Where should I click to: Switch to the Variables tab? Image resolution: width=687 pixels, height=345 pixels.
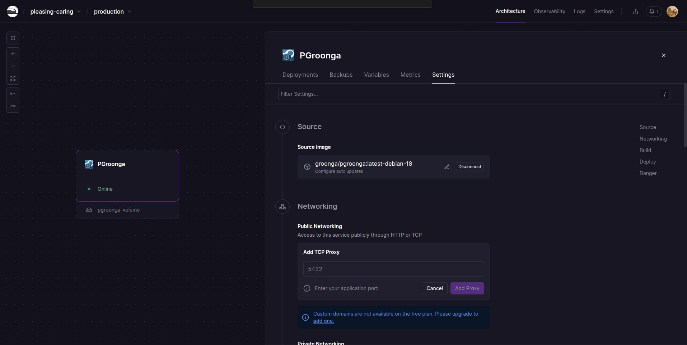[x=376, y=75]
